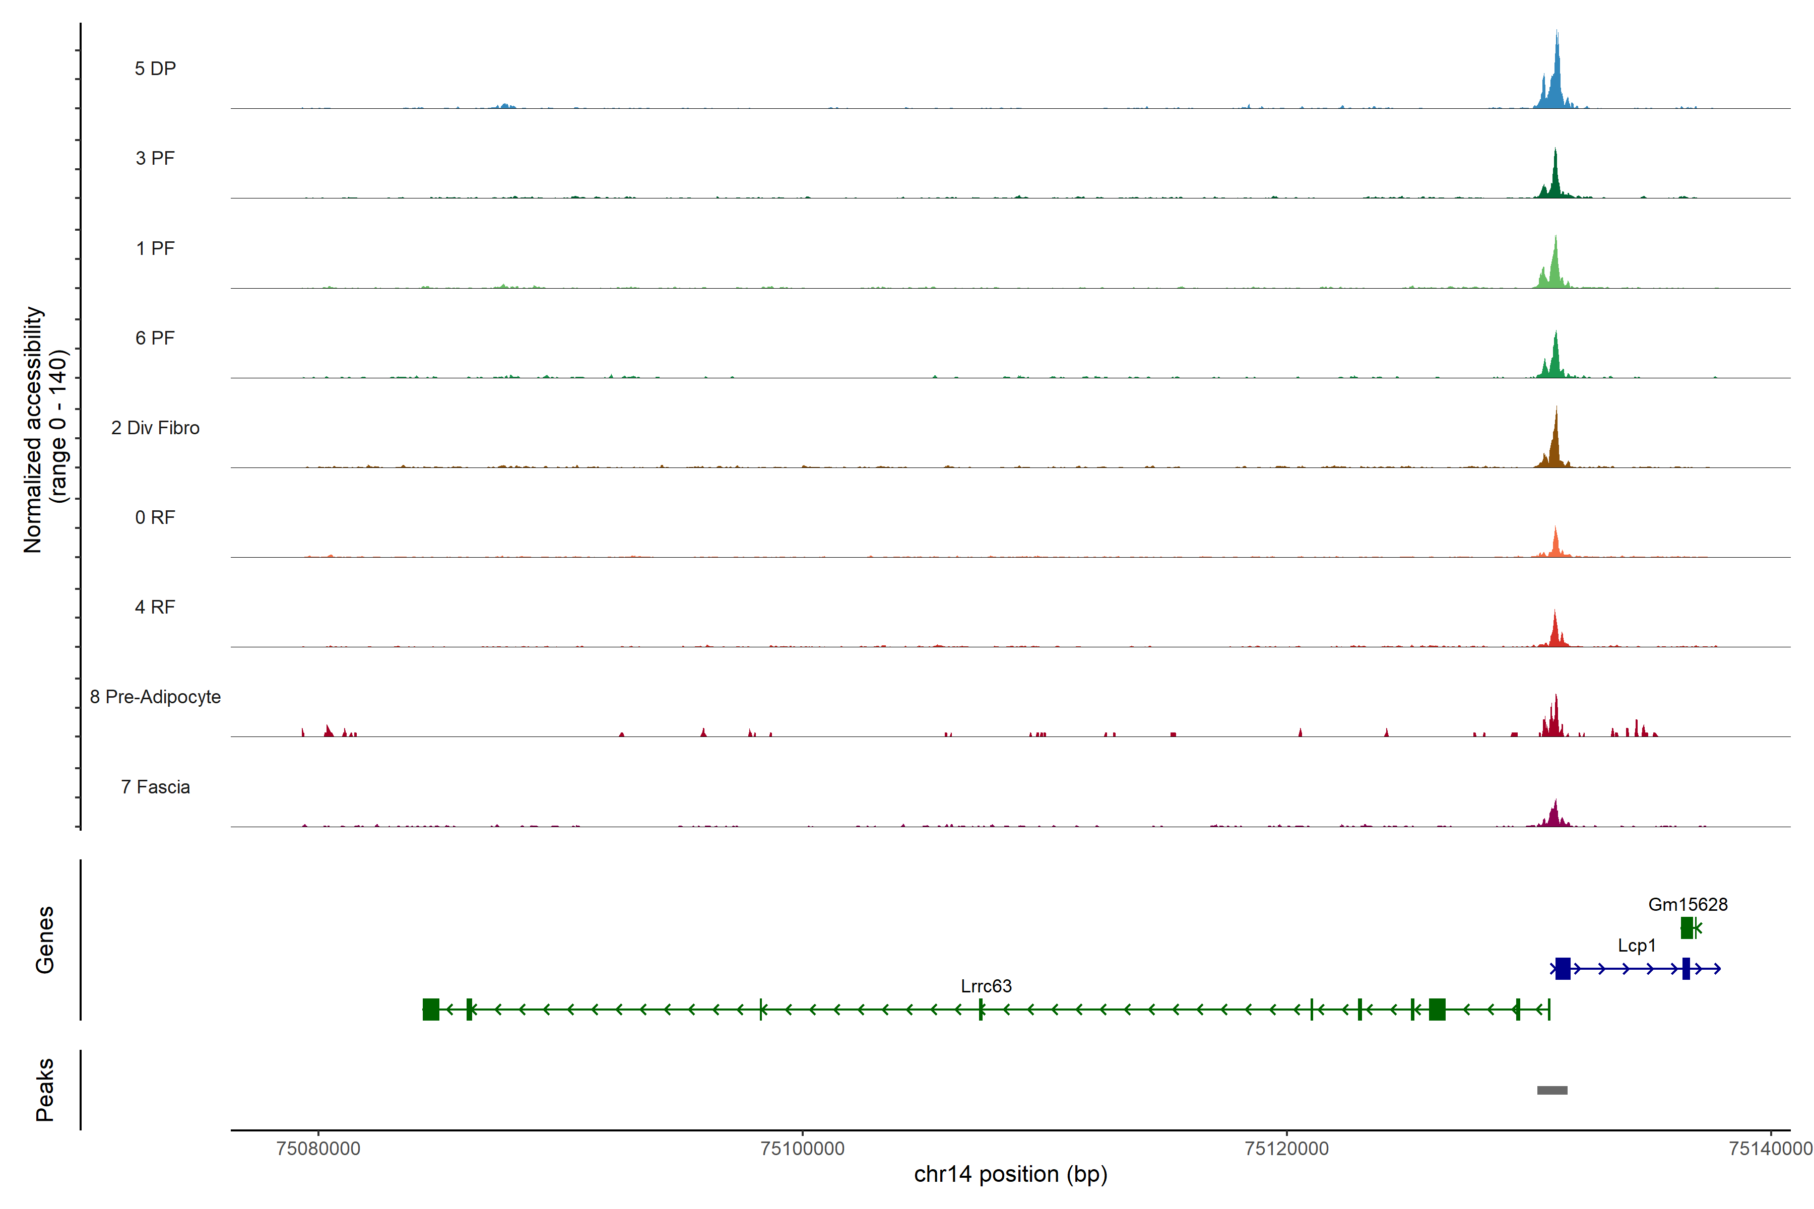Click the 8 Pre-Adipocyte track label
Screen dimensions: 1814x1209
coord(155,697)
